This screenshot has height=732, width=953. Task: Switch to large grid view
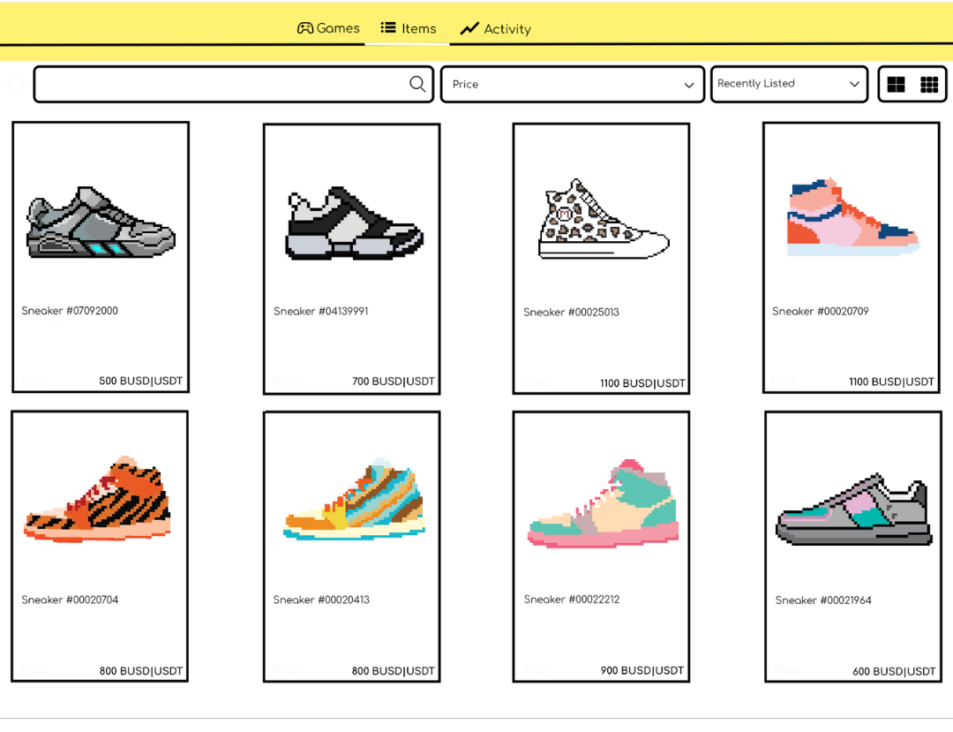(896, 85)
